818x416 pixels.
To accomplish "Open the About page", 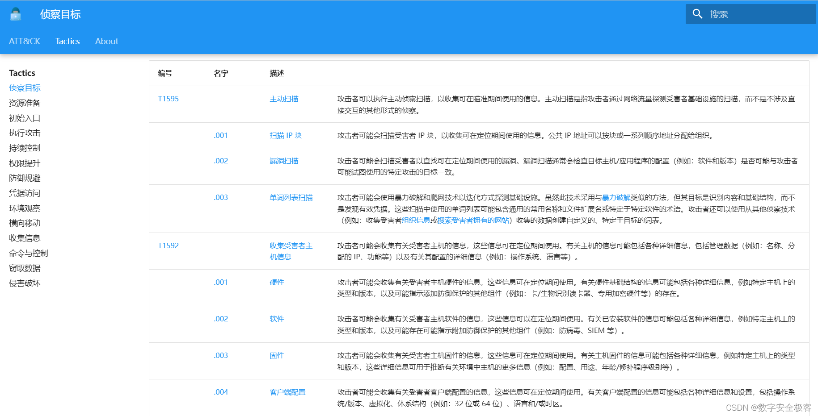I will 106,41.
